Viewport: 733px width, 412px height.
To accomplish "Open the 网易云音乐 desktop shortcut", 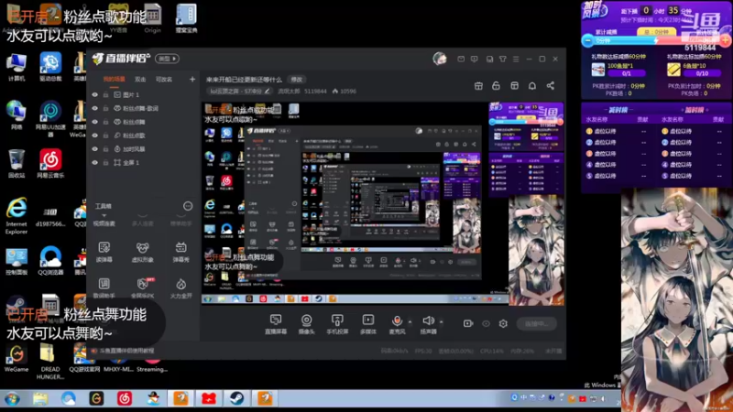I will [x=50, y=164].
